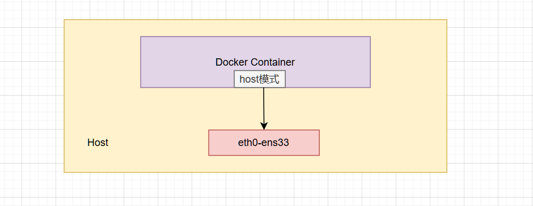
Task: Click the Docker Container text
Action: tap(255, 62)
